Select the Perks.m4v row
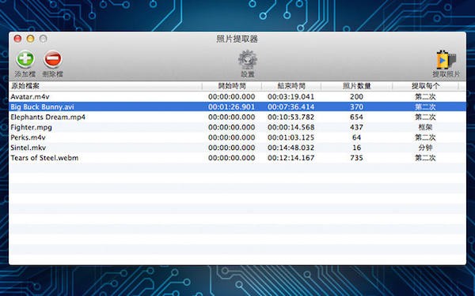 pos(237,137)
